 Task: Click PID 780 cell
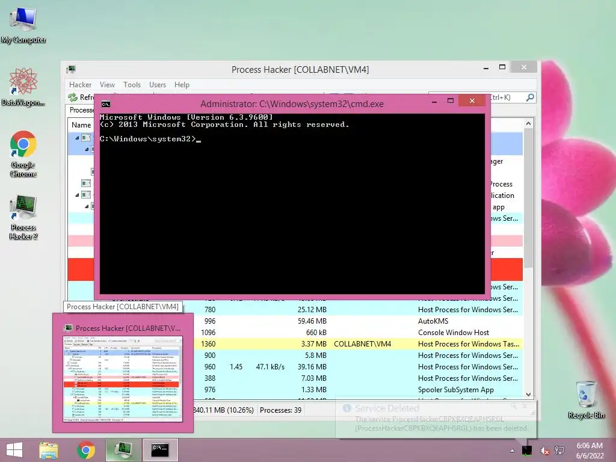pyautogui.click(x=210, y=310)
